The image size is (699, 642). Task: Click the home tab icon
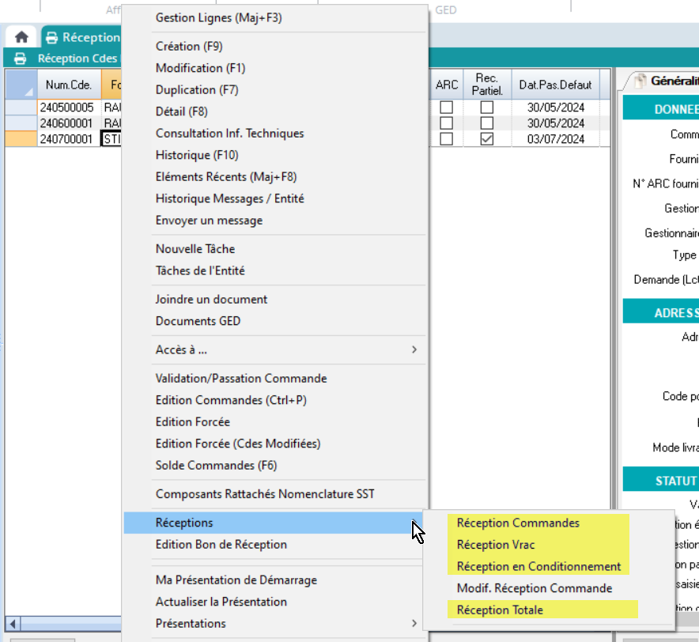[21, 37]
